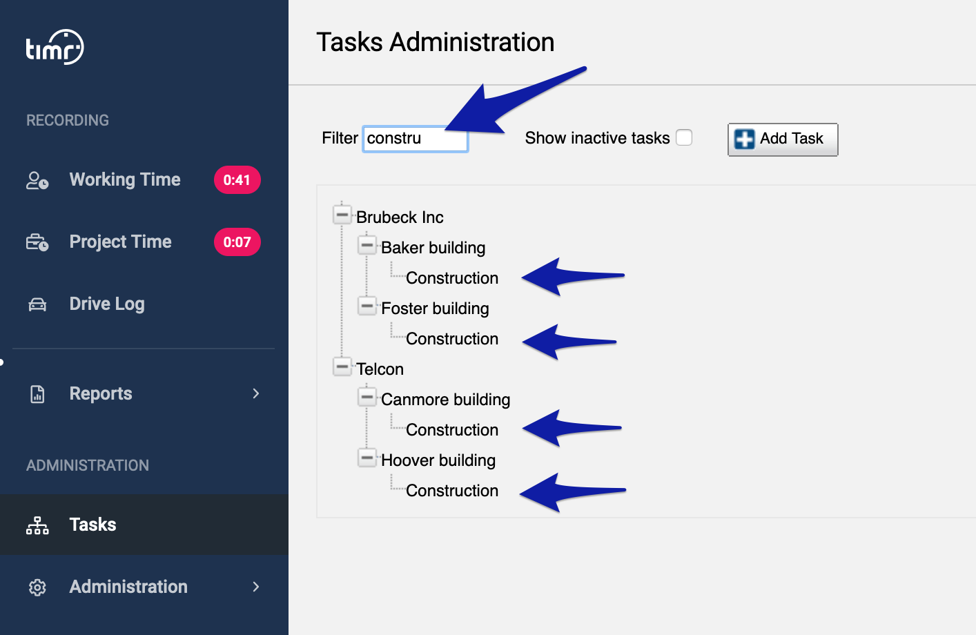Image resolution: width=976 pixels, height=635 pixels.
Task: Enable Show inactive tasks checkbox
Action: coord(684,137)
